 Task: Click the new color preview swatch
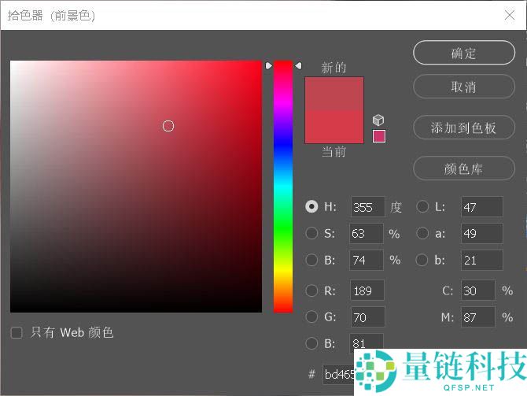pos(334,93)
